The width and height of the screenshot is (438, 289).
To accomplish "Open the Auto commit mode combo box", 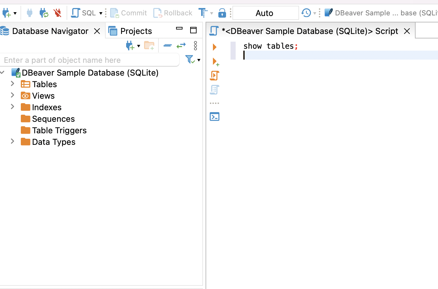I will [x=265, y=13].
